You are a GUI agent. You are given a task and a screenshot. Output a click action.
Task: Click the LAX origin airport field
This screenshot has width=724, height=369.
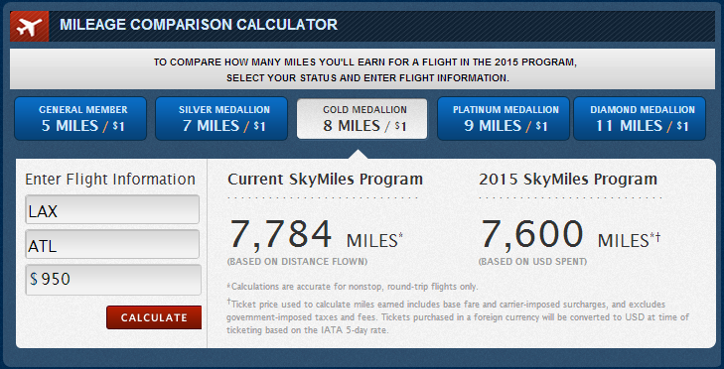[x=112, y=209]
